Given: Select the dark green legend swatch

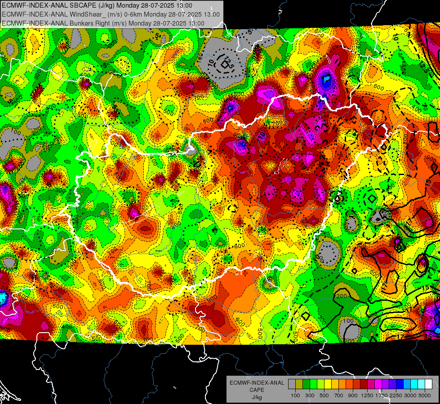Looking at the screenshot, I should 306,384.
